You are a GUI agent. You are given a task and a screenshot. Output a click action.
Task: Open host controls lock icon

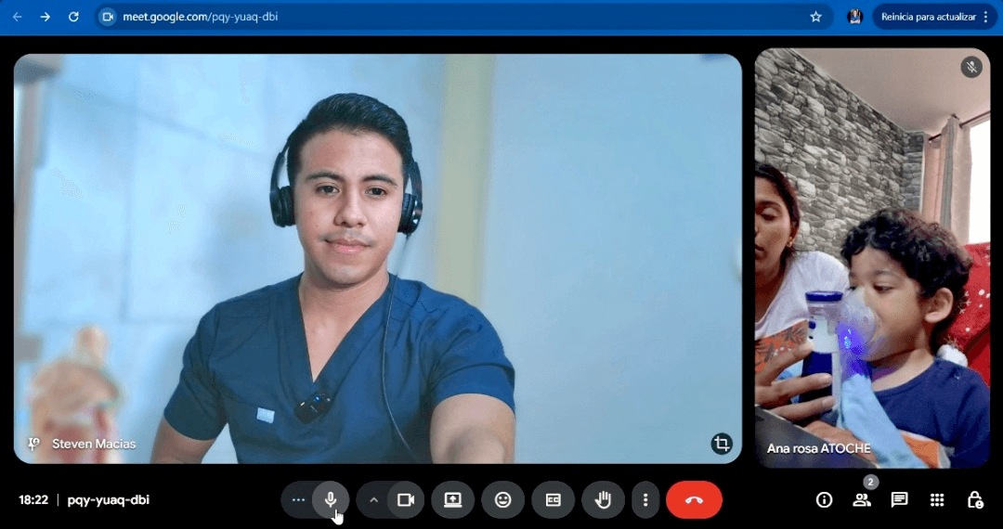coord(974,500)
